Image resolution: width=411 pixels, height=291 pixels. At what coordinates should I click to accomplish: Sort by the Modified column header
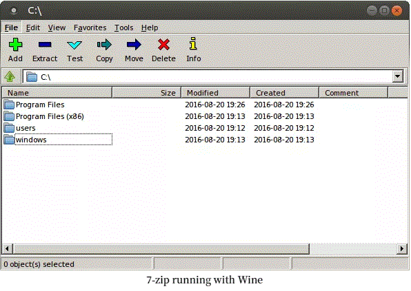(x=215, y=93)
